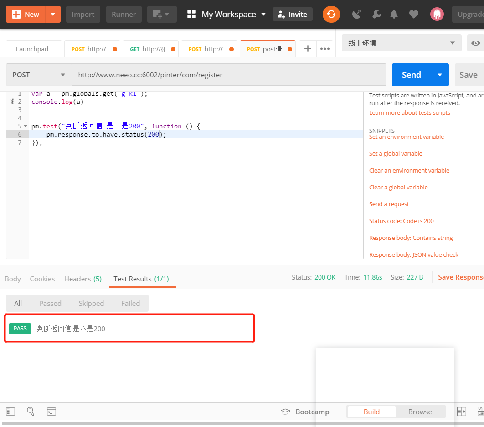This screenshot has height=427, width=484.
Task: Insert 'Status code: Code is 200' snippet
Action: [x=401, y=221]
